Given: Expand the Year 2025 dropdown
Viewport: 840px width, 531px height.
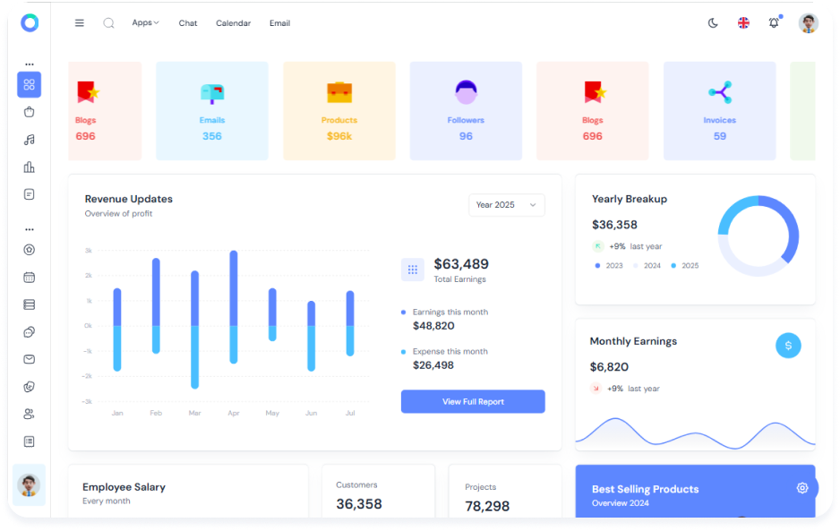Looking at the screenshot, I should (x=506, y=205).
